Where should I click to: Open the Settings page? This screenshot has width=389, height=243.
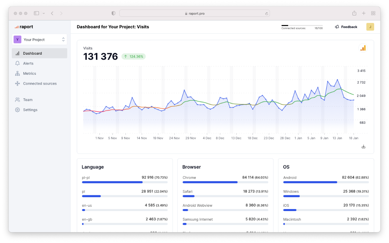(x=30, y=110)
